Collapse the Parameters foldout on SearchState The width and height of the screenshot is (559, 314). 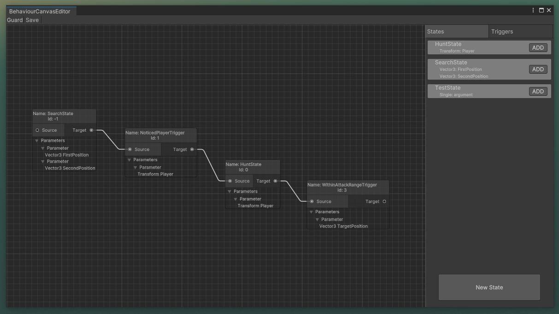[x=37, y=140]
